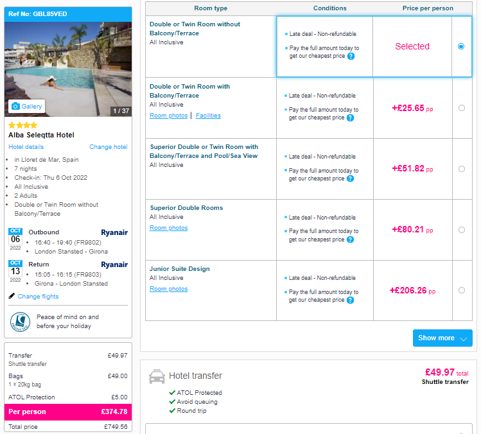
Task: Select Double or Twin Room with Balcony radio
Action: (x=461, y=108)
